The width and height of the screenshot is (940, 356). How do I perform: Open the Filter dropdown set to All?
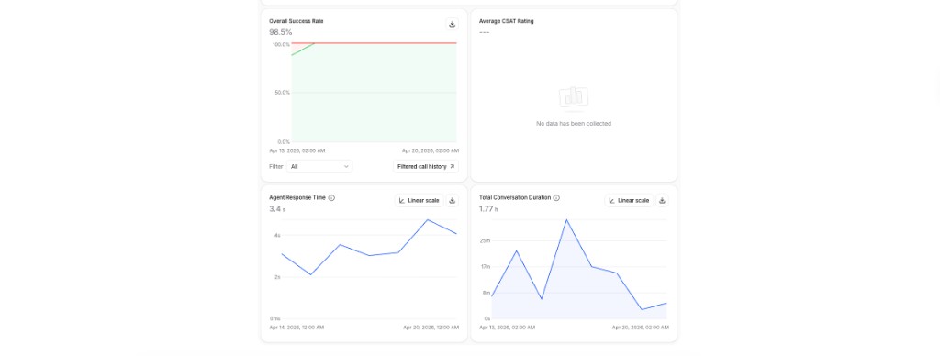pos(319,167)
